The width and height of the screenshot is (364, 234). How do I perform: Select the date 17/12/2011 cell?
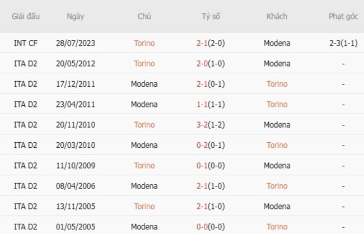coord(75,84)
